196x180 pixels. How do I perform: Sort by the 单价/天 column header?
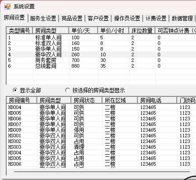click(x=83, y=31)
